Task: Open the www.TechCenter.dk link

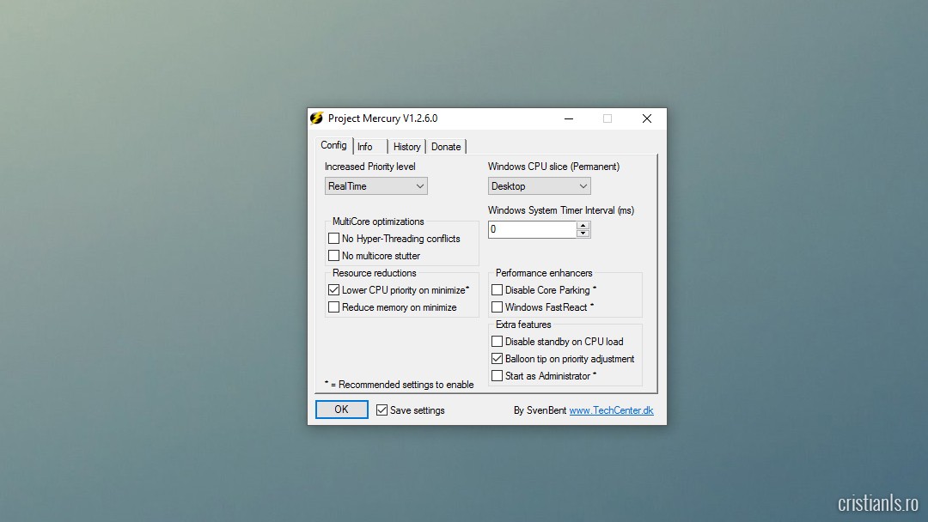Action: coord(612,410)
